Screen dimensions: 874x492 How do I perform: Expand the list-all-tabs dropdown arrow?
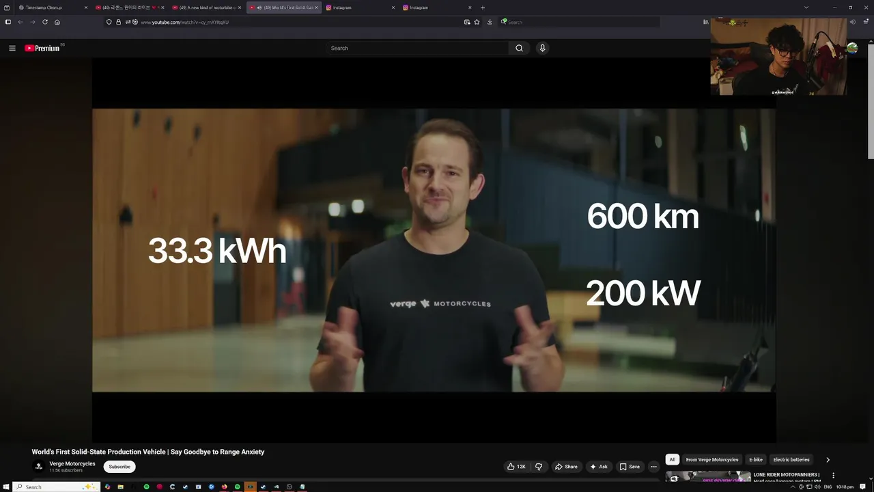806,8
